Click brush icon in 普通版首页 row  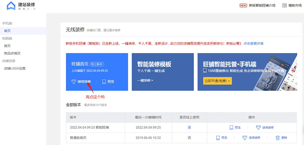[x=245, y=138]
